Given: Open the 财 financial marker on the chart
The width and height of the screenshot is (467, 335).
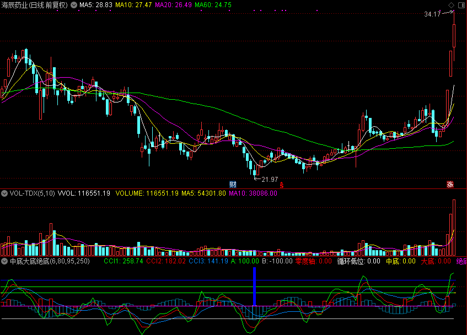Looking at the screenshot, I should pos(233,184).
